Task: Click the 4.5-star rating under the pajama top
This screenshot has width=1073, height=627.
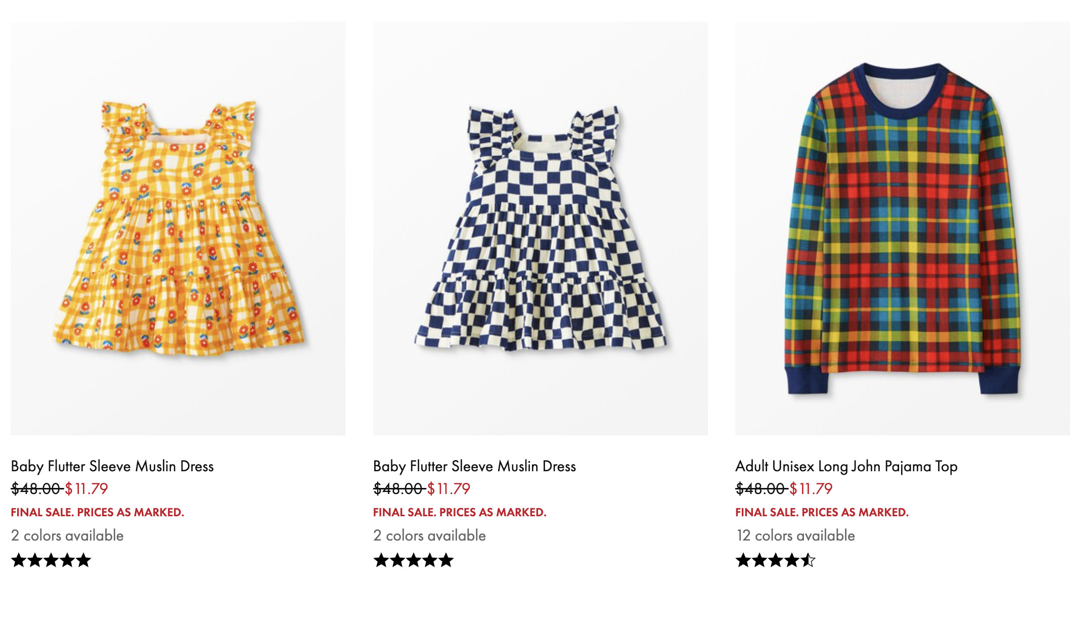Action: pyautogui.click(x=775, y=560)
